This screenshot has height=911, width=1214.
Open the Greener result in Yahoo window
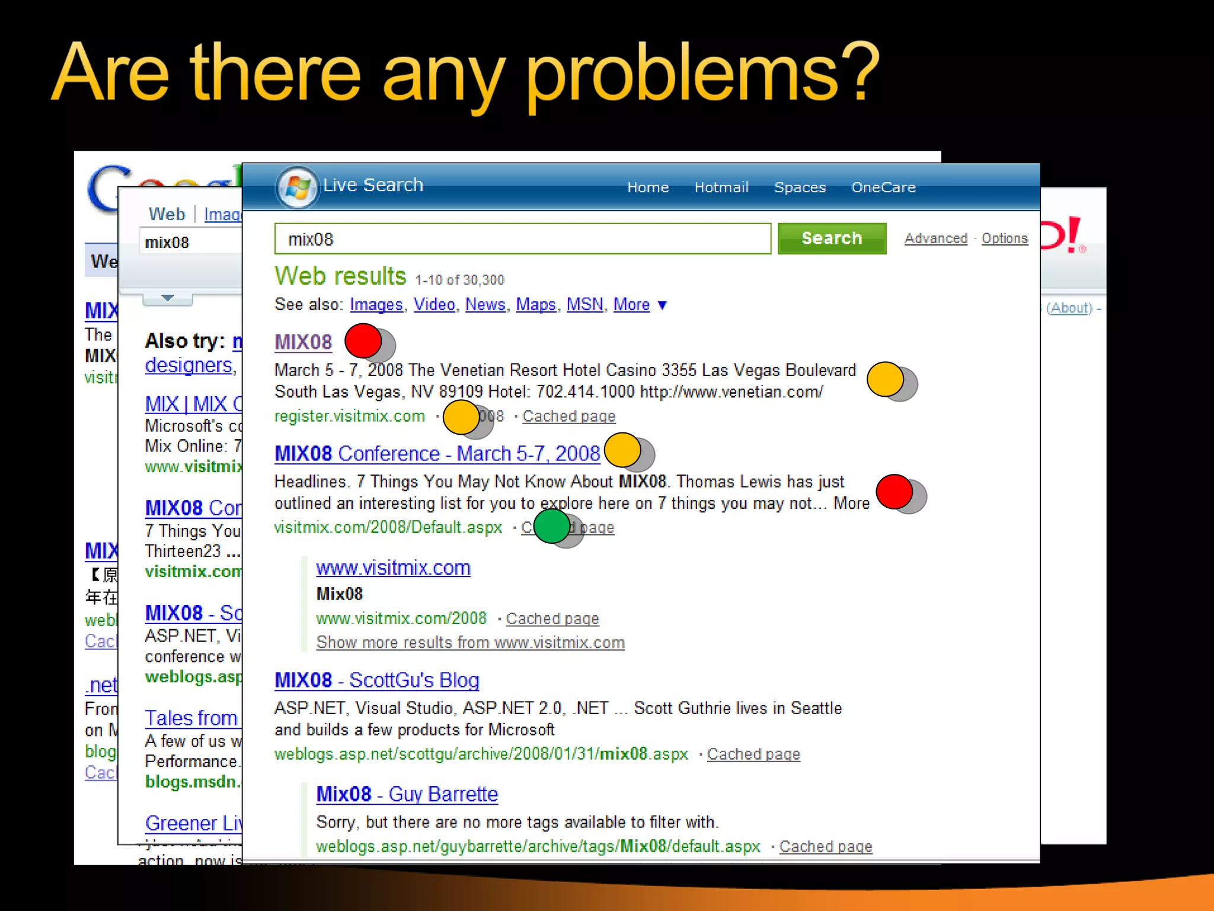[193, 823]
